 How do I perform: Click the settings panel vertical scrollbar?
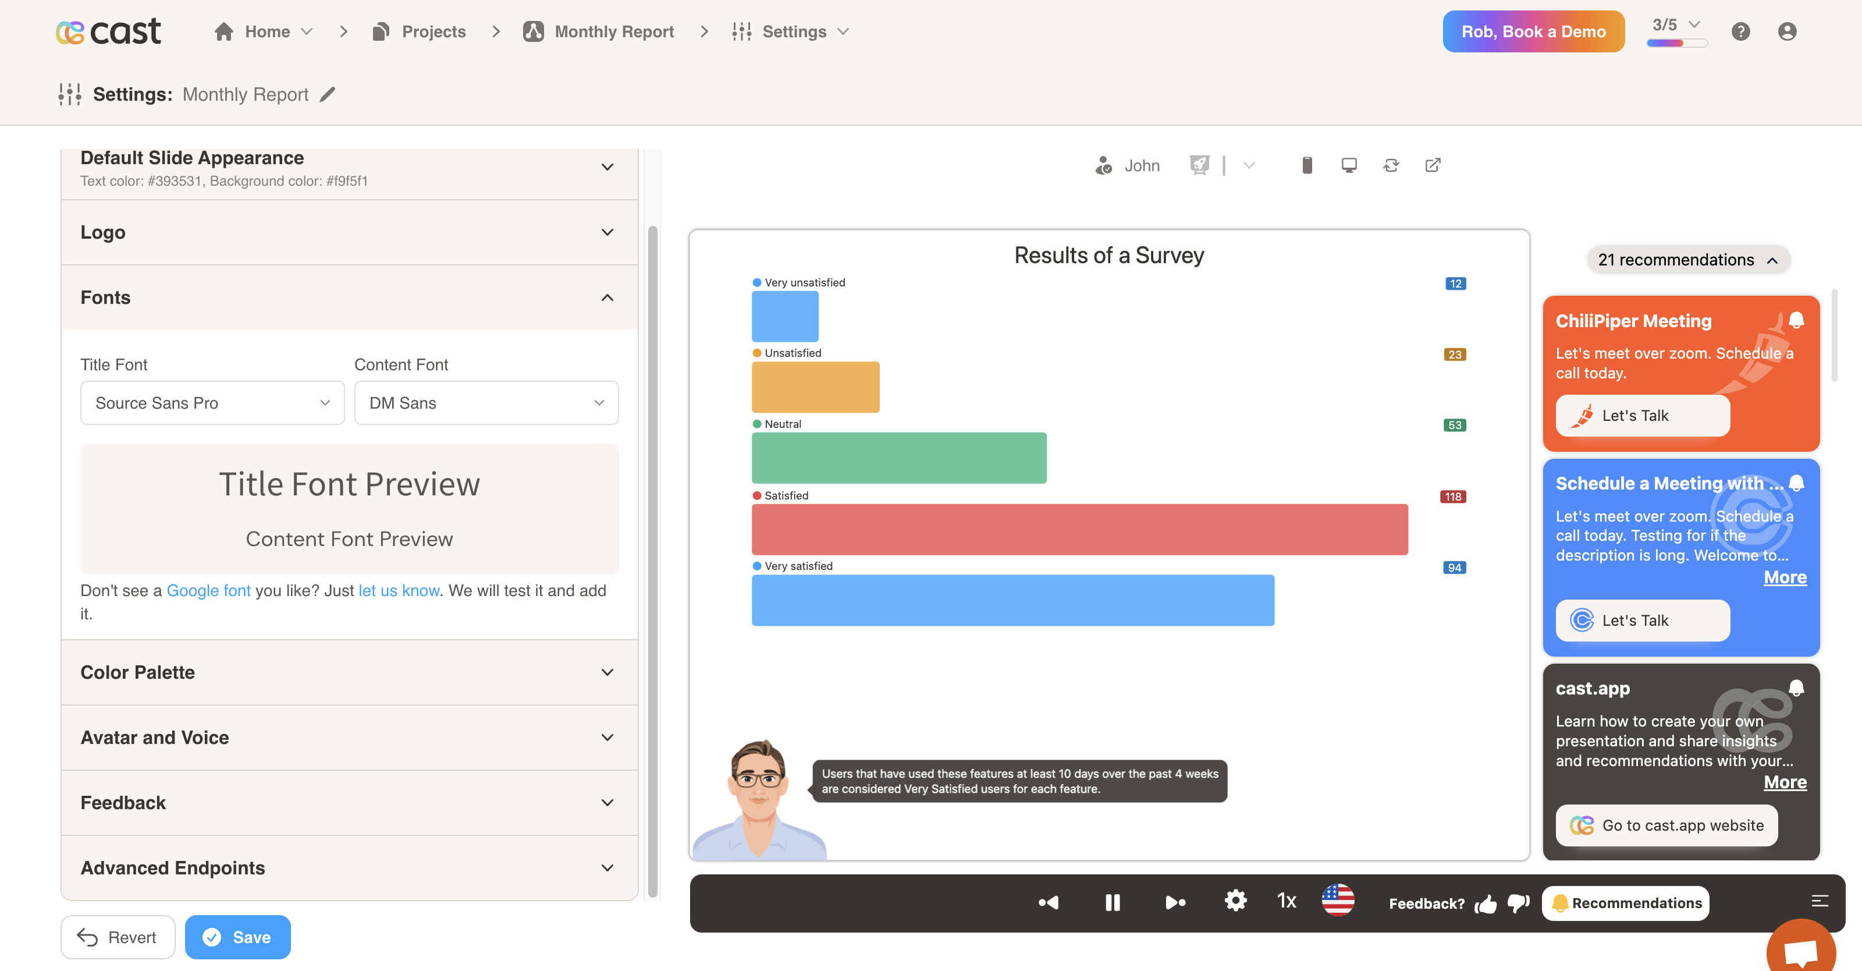(653, 561)
